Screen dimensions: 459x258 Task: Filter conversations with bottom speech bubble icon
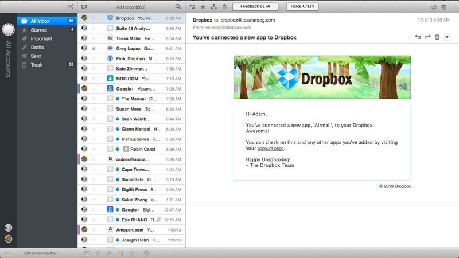click(120, 253)
